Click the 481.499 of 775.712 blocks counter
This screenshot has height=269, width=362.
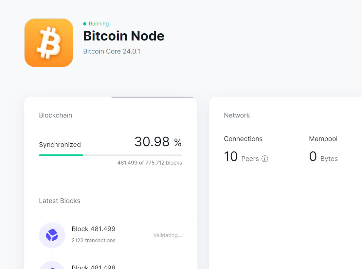[150, 163]
